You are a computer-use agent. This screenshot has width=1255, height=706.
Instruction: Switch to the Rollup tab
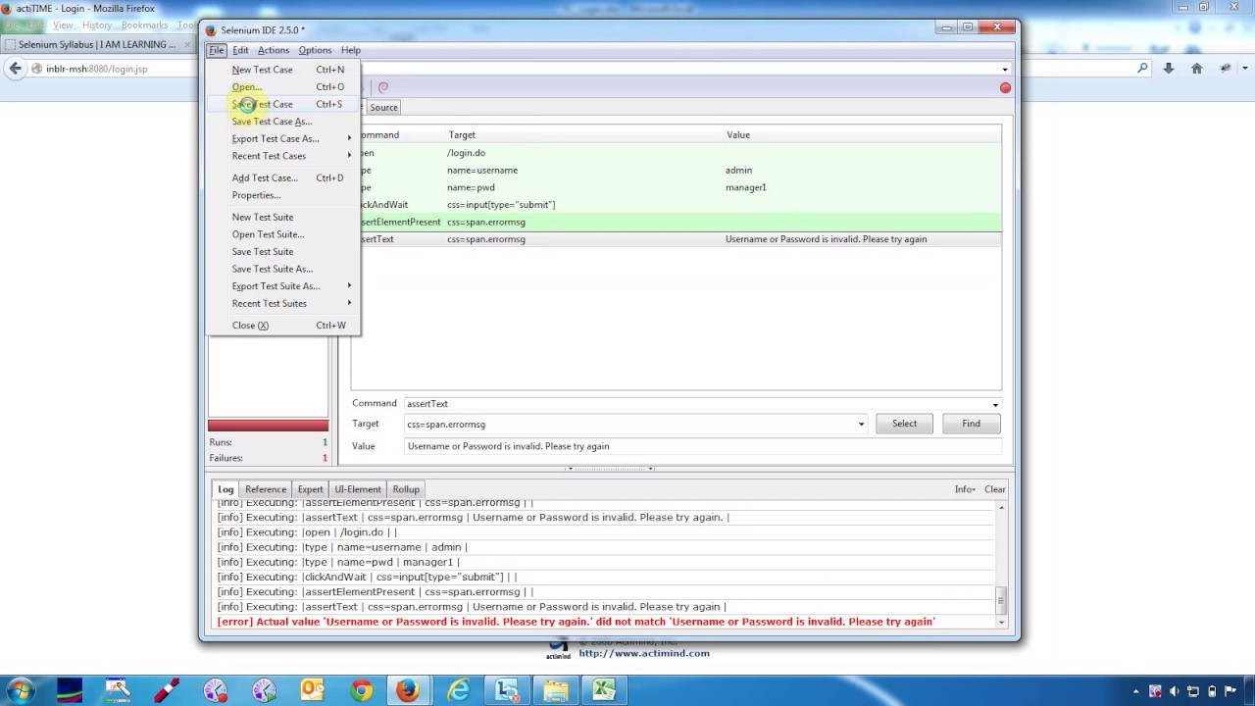pyautogui.click(x=406, y=489)
